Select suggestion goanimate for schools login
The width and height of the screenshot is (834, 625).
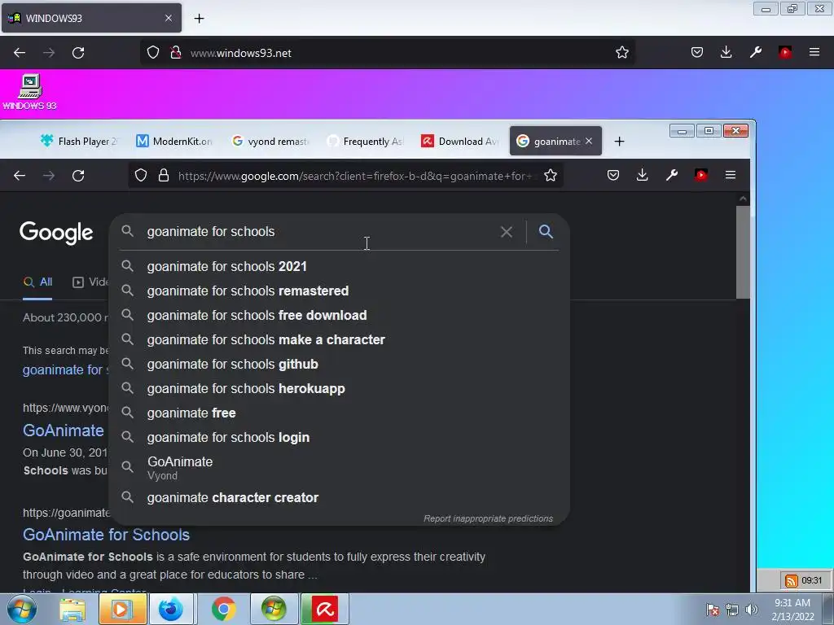pyautogui.click(x=340, y=437)
